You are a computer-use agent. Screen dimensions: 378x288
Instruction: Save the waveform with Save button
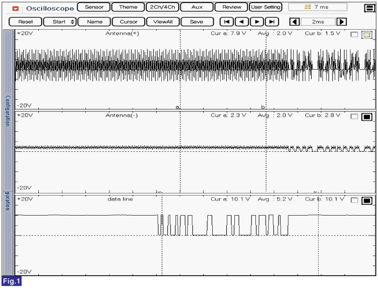(197, 22)
